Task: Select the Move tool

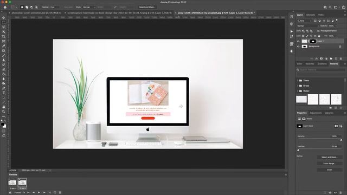Action: [4, 18]
